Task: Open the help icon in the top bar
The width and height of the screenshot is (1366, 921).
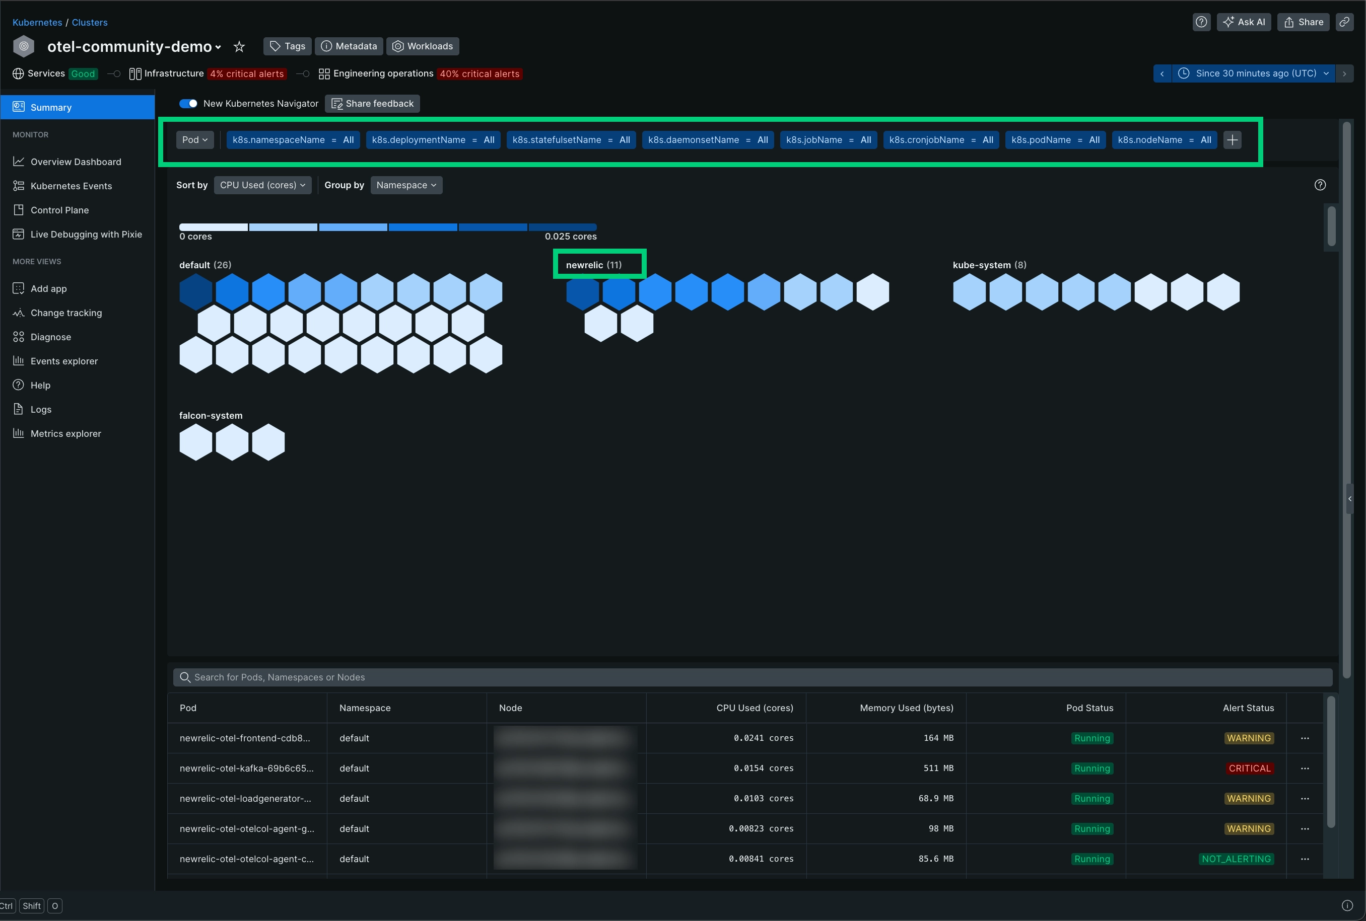Action: point(1201,22)
